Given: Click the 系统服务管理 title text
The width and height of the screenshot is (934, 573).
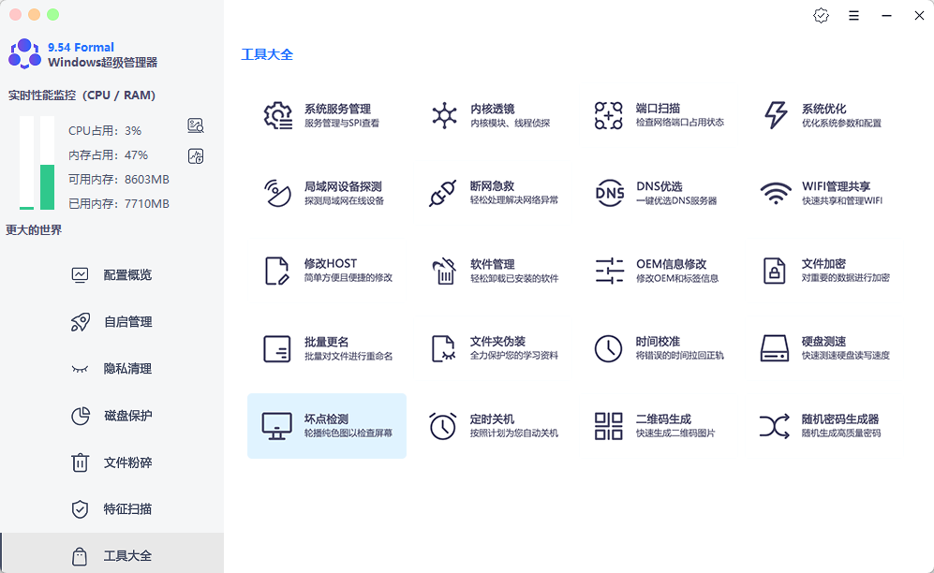Looking at the screenshot, I should pos(338,109).
